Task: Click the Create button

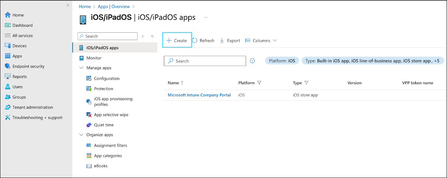Action: [177, 40]
